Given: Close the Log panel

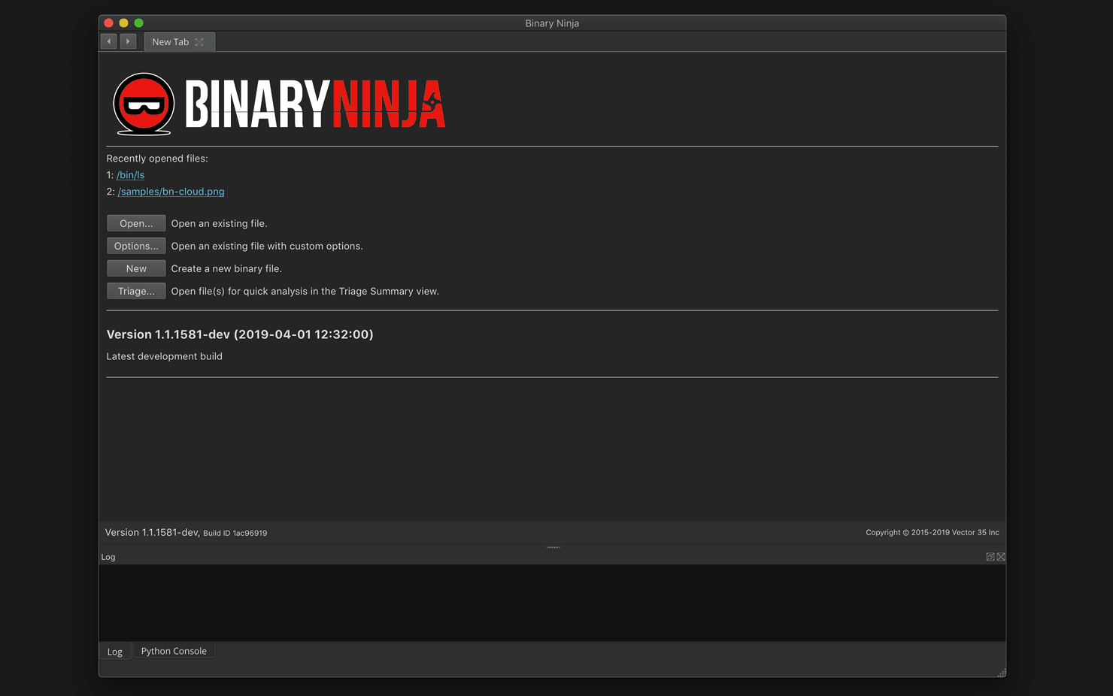Looking at the screenshot, I should [1001, 557].
